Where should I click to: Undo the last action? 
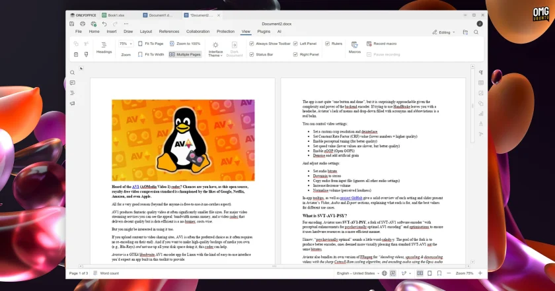click(104, 24)
